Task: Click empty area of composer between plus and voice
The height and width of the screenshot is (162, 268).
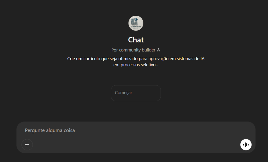Action: 136,144
